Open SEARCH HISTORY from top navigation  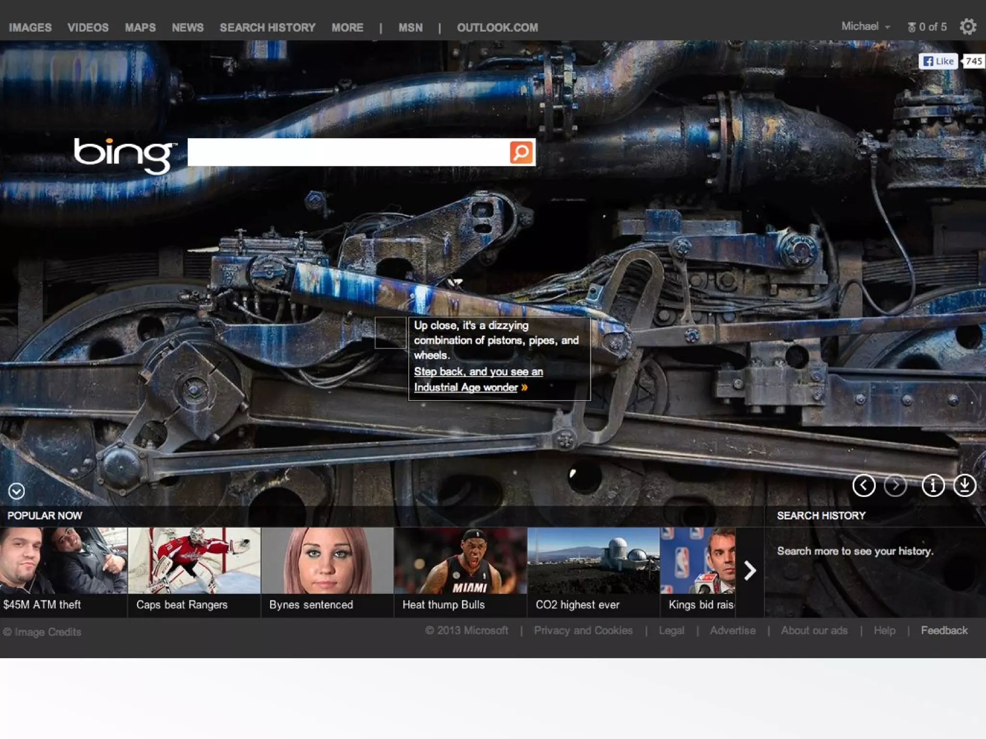tap(267, 27)
